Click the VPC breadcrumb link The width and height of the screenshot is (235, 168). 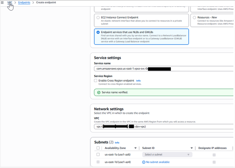click(x=10, y=3)
